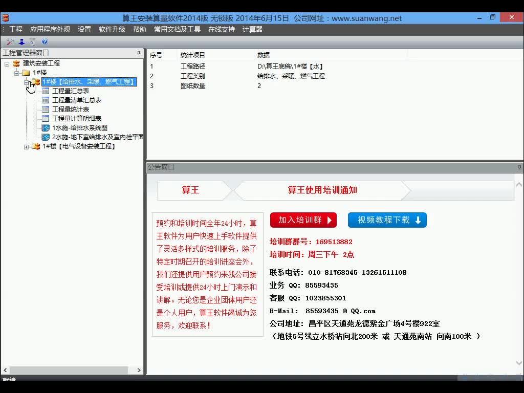The width and height of the screenshot is (524, 393).
Task: Pin the 工程管理器窗口 panel
Action: [x=139, y=53]
